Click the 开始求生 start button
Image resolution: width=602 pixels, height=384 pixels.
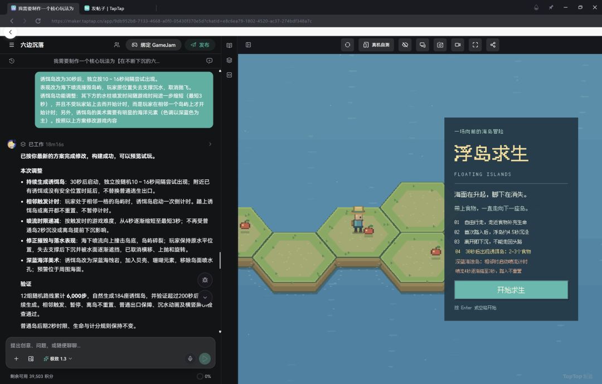pos(511,290)
